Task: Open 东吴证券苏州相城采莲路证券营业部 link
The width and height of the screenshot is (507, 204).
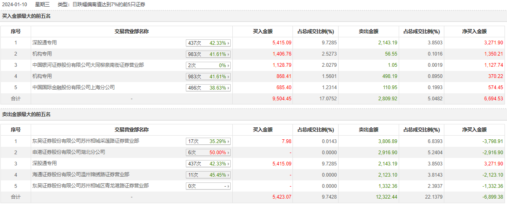Action: 85,141
